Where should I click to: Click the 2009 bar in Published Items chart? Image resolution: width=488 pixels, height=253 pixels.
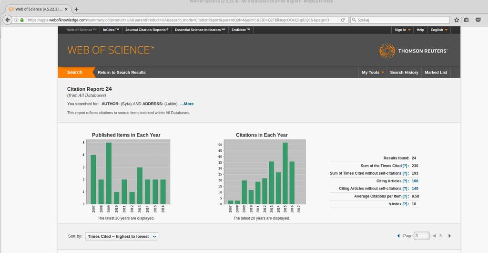coord(109,173)
